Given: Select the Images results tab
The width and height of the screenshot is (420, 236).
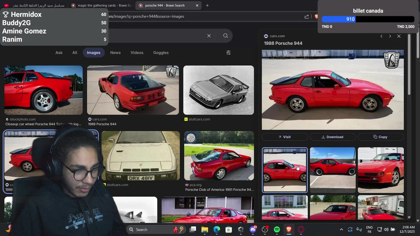Looking at the screenshot, I should point(94,52).
